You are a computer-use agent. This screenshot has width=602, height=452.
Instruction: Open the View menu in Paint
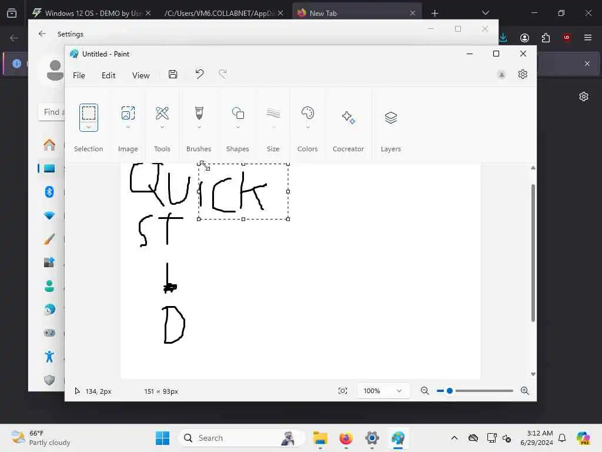[x=141, y=75]
